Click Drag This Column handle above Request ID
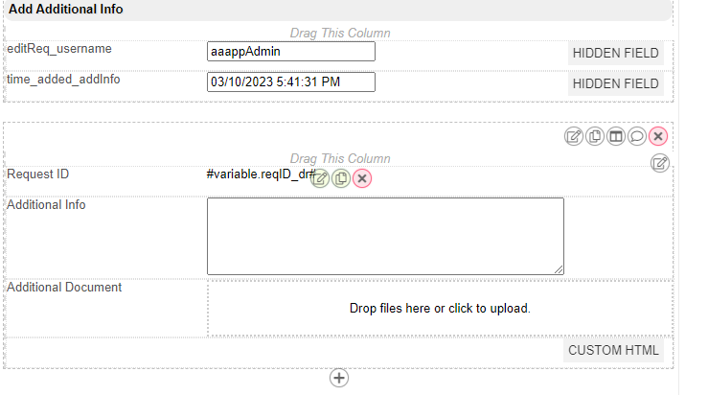This screenshot has height=395, width=708. (x=340, y=158)
